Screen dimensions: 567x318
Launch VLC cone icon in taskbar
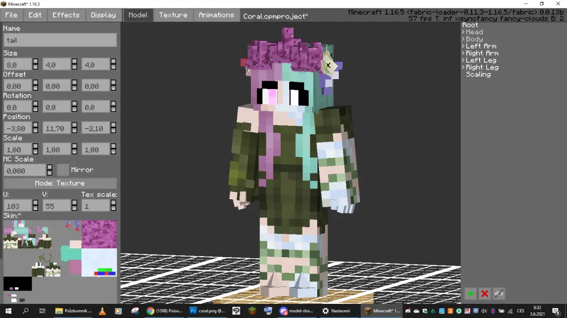[x=102, y=311]
